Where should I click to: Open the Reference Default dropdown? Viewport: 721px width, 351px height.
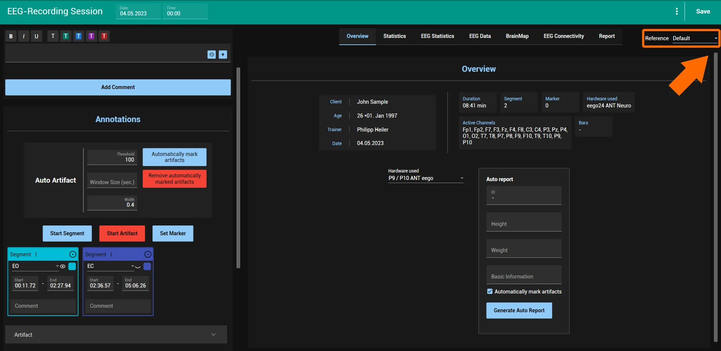tap(695, 38)
